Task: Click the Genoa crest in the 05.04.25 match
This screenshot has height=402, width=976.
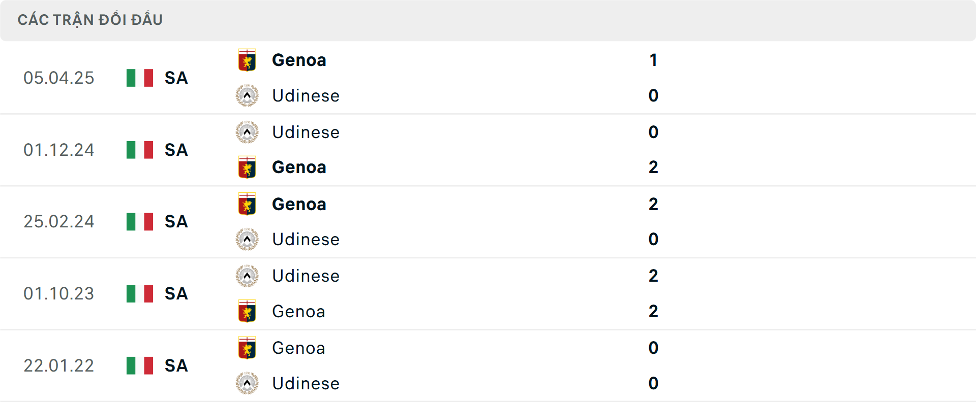Action: coord(248,59)
